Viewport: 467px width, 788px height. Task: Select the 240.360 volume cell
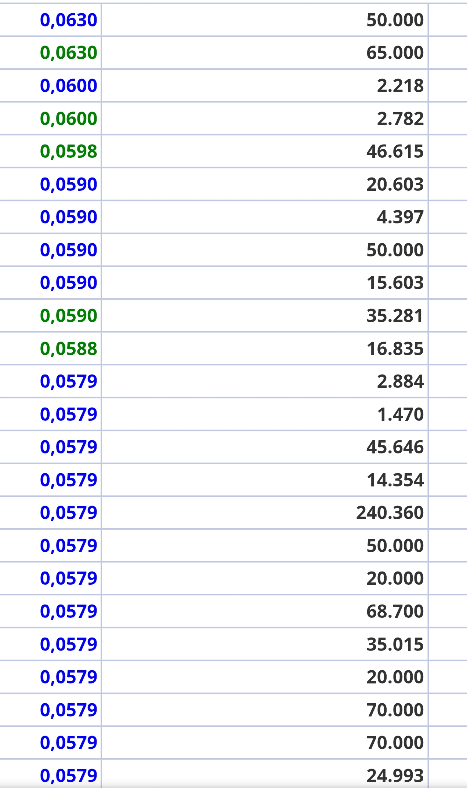coord(390,513)
